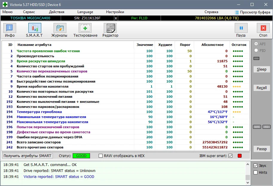Open the Сервис menu
273x186 pixels.
pos(29,12)
